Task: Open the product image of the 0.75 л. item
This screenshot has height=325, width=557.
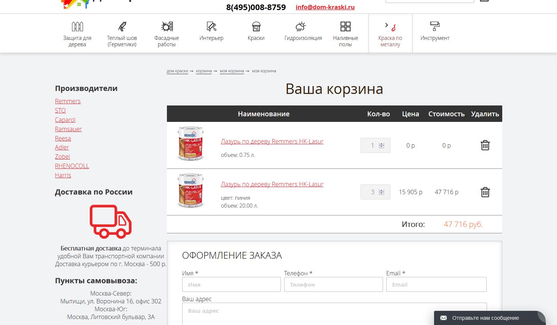Action: [190, 144]
